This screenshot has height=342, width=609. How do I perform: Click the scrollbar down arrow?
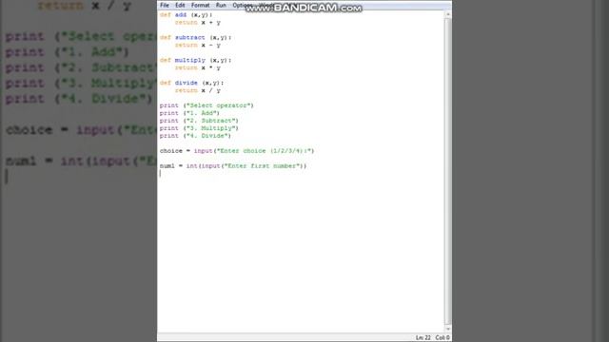(x=448, y=329)
